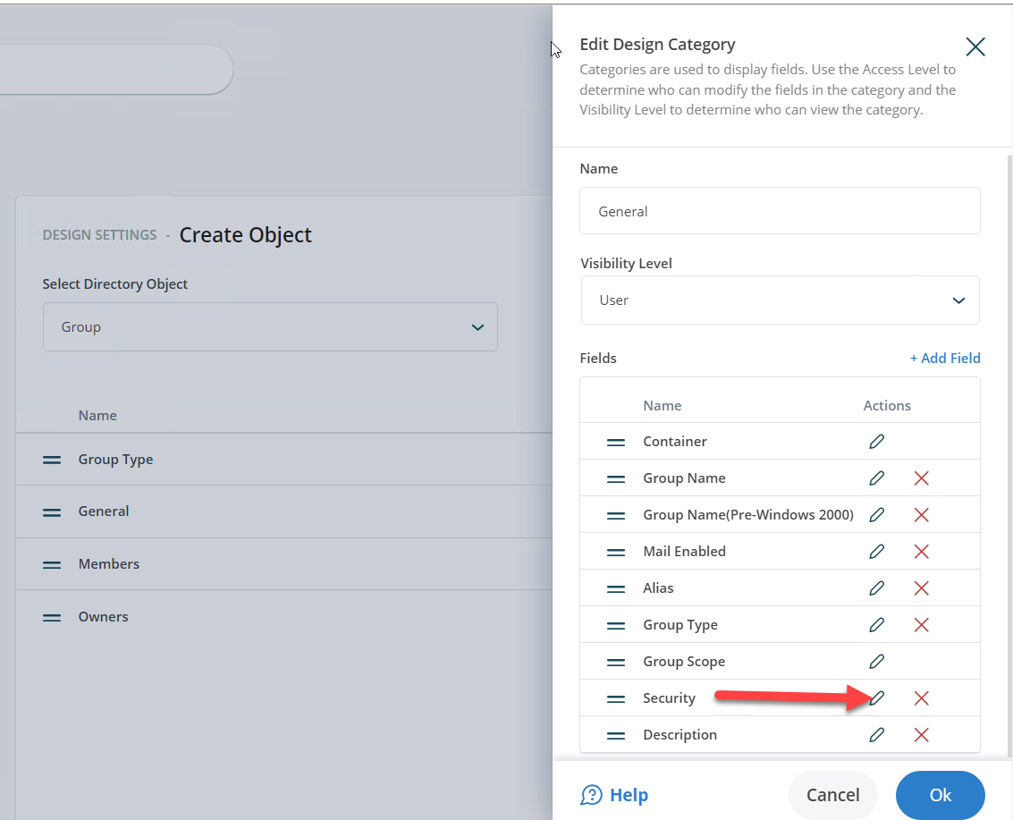Edit the Security field using its pencil icon
1013x820 pixels.
click(x=876, y=697)
